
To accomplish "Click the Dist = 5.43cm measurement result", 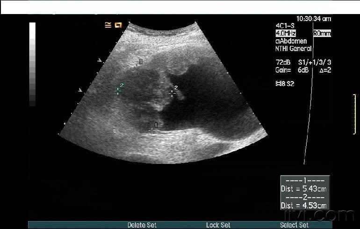I will coord(304,189).
